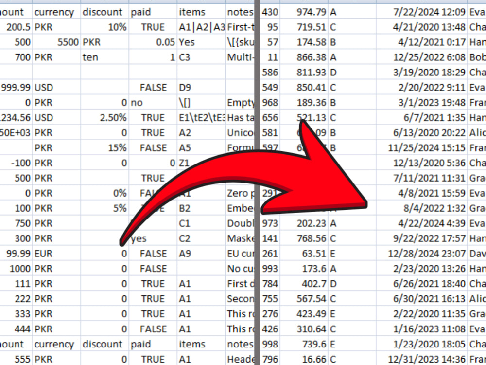Click the 2.50% discount cell
486x365 pixels.
105,118
